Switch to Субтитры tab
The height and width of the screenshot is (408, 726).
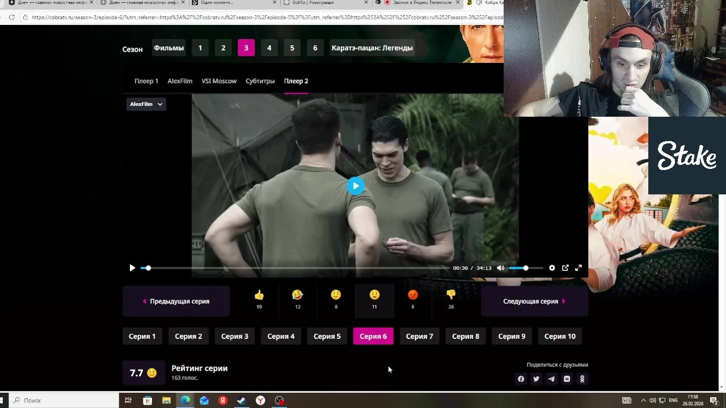point(260,81)
